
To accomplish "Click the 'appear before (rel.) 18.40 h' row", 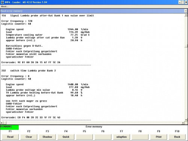I will click(44, 96).
